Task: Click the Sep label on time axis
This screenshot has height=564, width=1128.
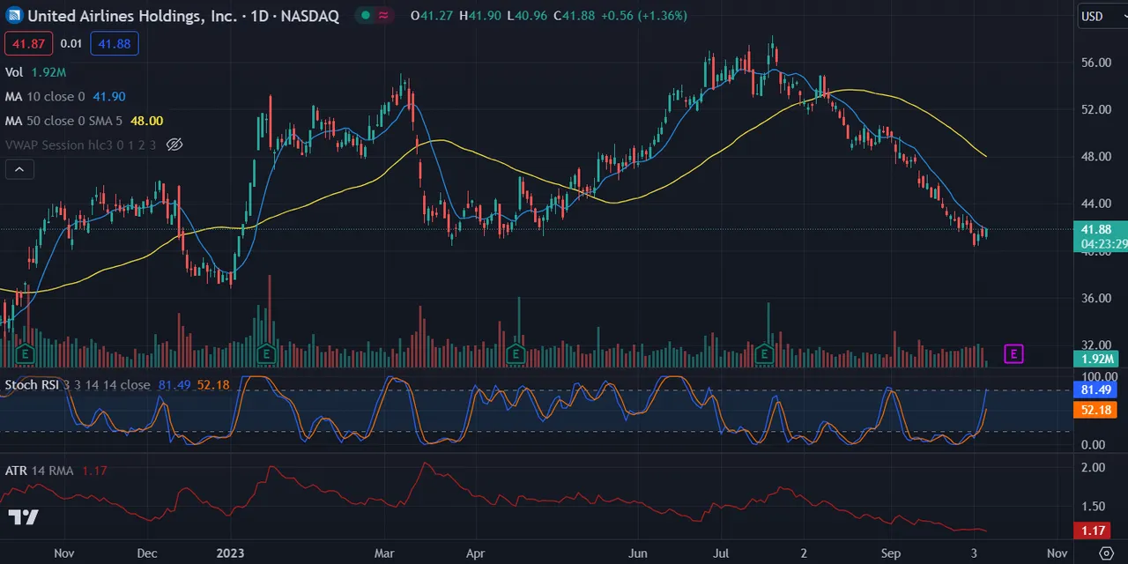Action: [889, 553]
